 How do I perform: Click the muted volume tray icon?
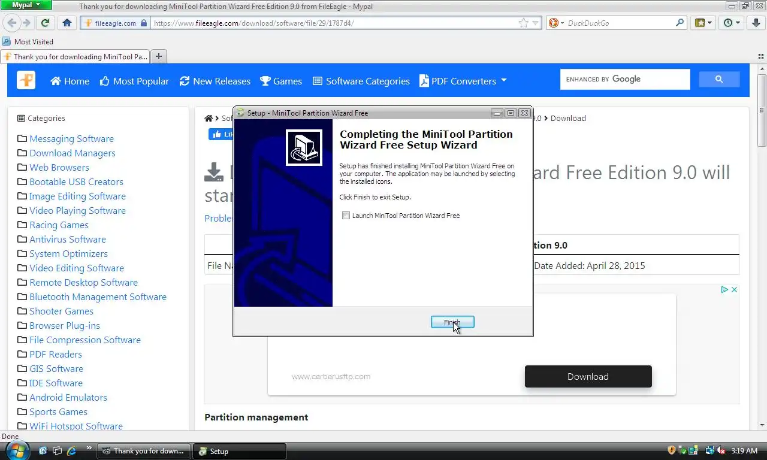click(x=721, y=450)
